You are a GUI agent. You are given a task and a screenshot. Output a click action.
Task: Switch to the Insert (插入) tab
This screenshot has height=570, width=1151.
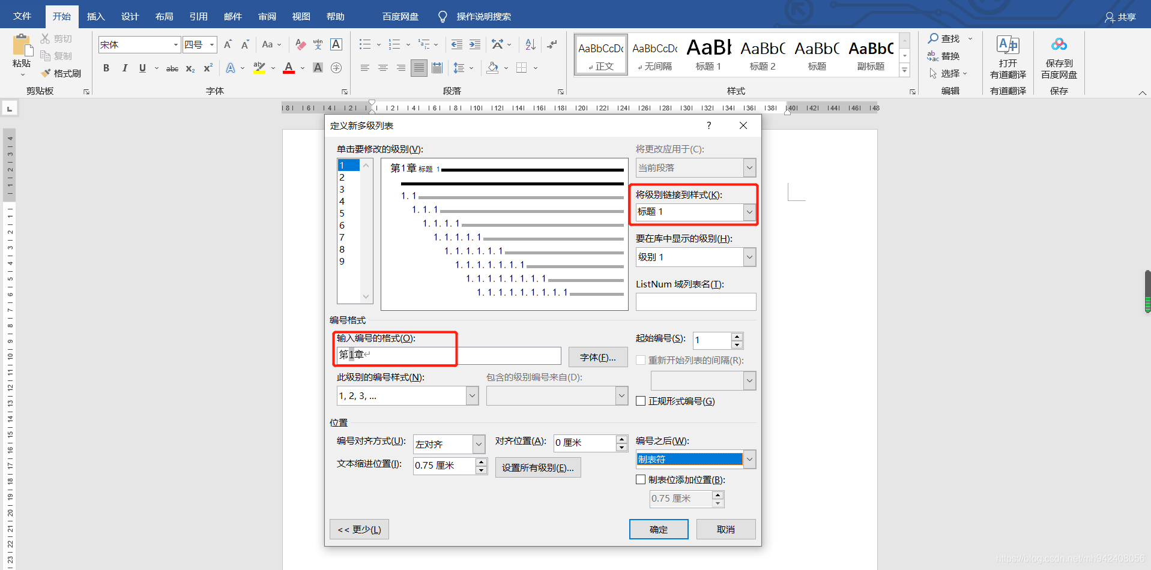(95, 16)
